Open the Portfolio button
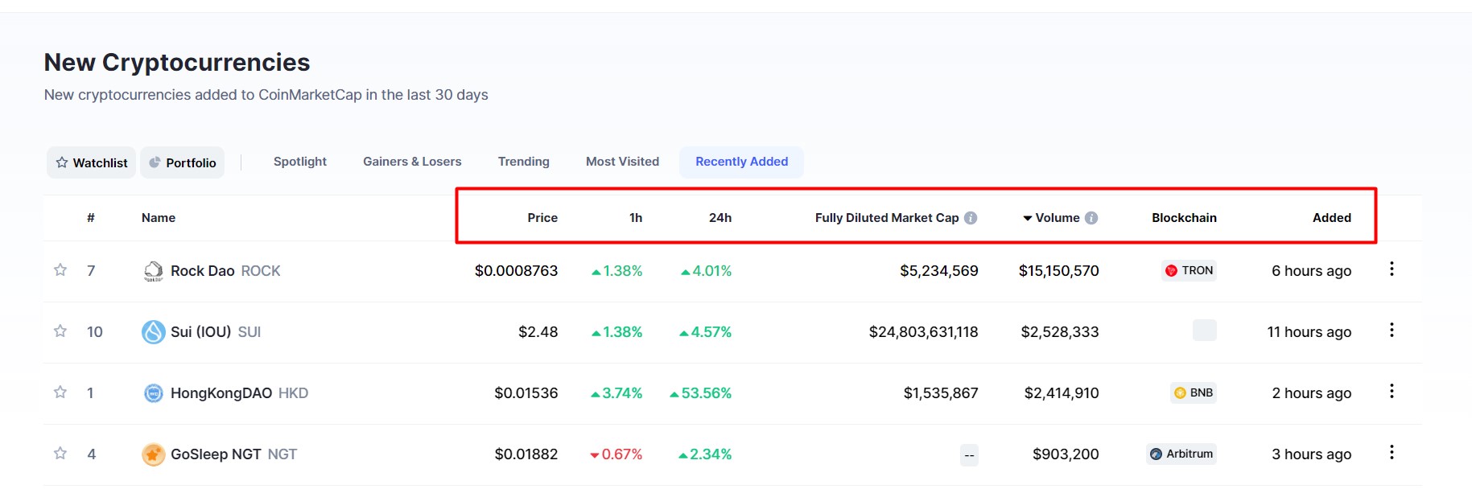Screen dimensions: 1472x489 (183, 162)
